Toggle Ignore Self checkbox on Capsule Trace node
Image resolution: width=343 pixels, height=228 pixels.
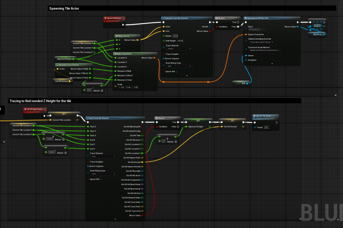177,71
